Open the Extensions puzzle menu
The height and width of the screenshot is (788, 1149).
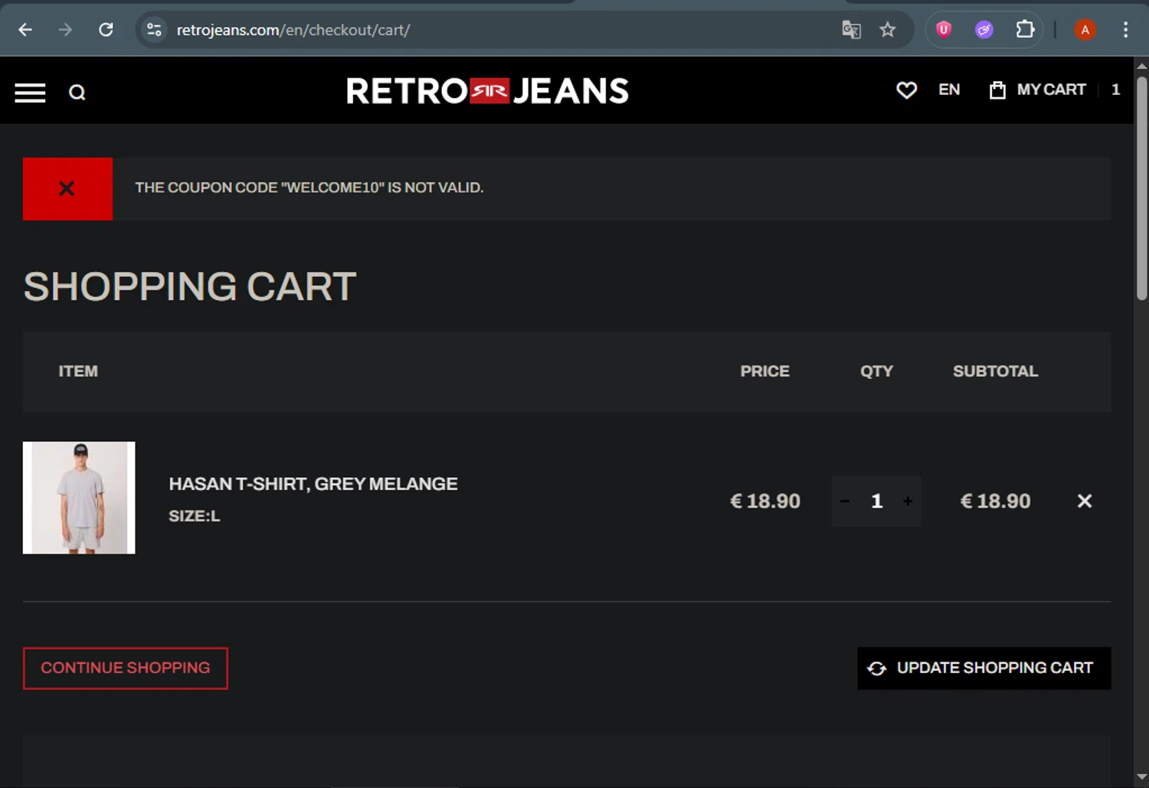point(1025,30)
